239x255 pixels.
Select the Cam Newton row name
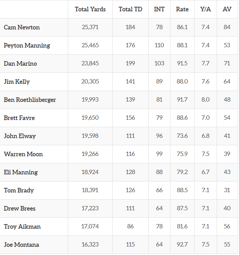(22, 27)
